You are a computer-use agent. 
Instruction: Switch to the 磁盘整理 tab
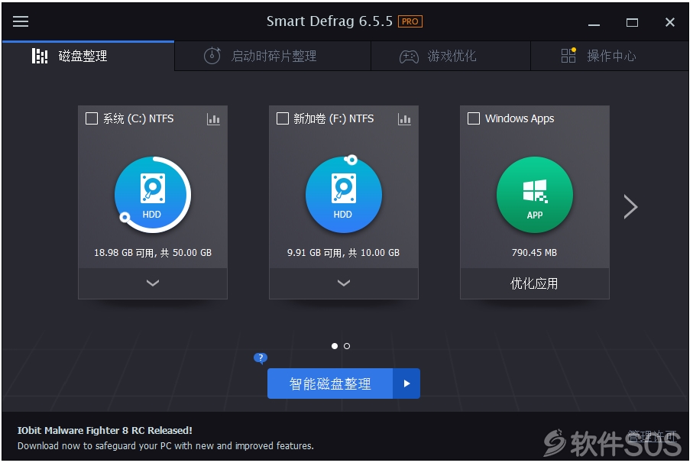(88, 56)
